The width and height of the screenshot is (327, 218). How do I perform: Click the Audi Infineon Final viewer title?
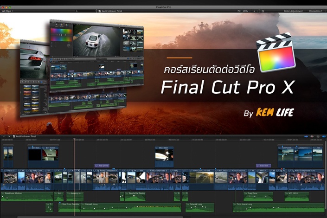(112, 11)
